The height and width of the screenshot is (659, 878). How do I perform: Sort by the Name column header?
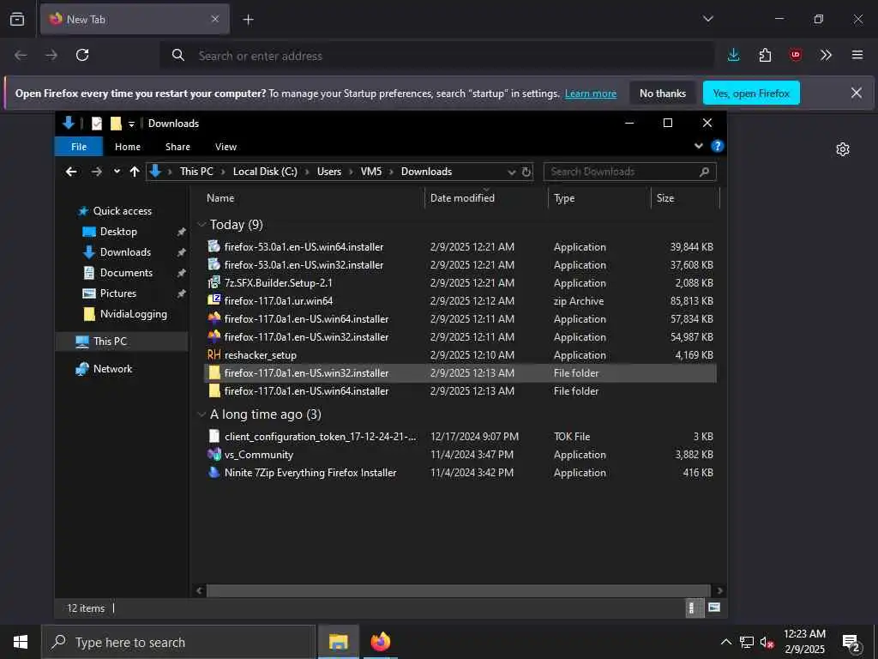tap(220, 198)
